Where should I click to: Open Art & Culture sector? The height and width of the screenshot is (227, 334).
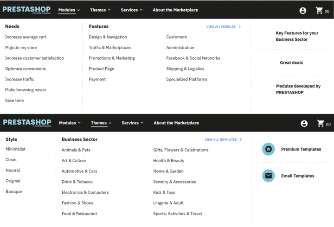point(74,161)
